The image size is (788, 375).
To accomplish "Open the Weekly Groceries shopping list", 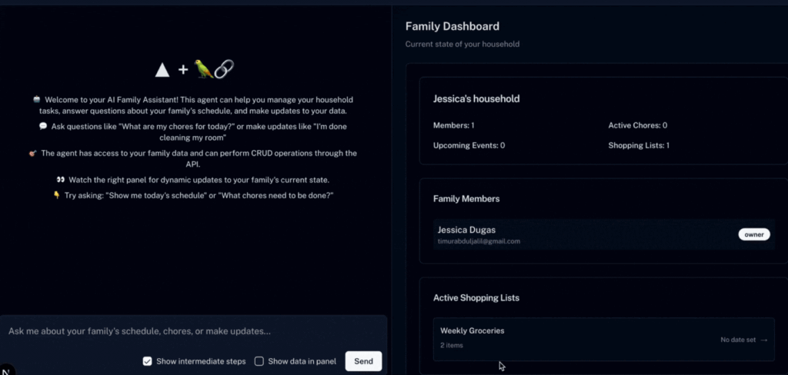I will click(472, 331).
